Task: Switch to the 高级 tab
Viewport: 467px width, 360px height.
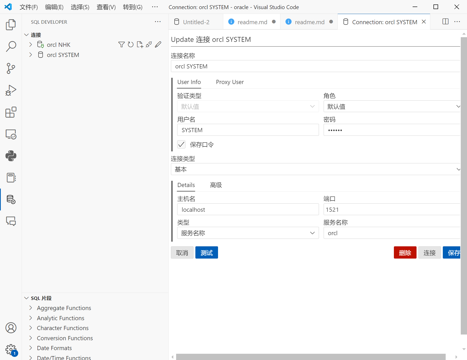Action: 216,185
